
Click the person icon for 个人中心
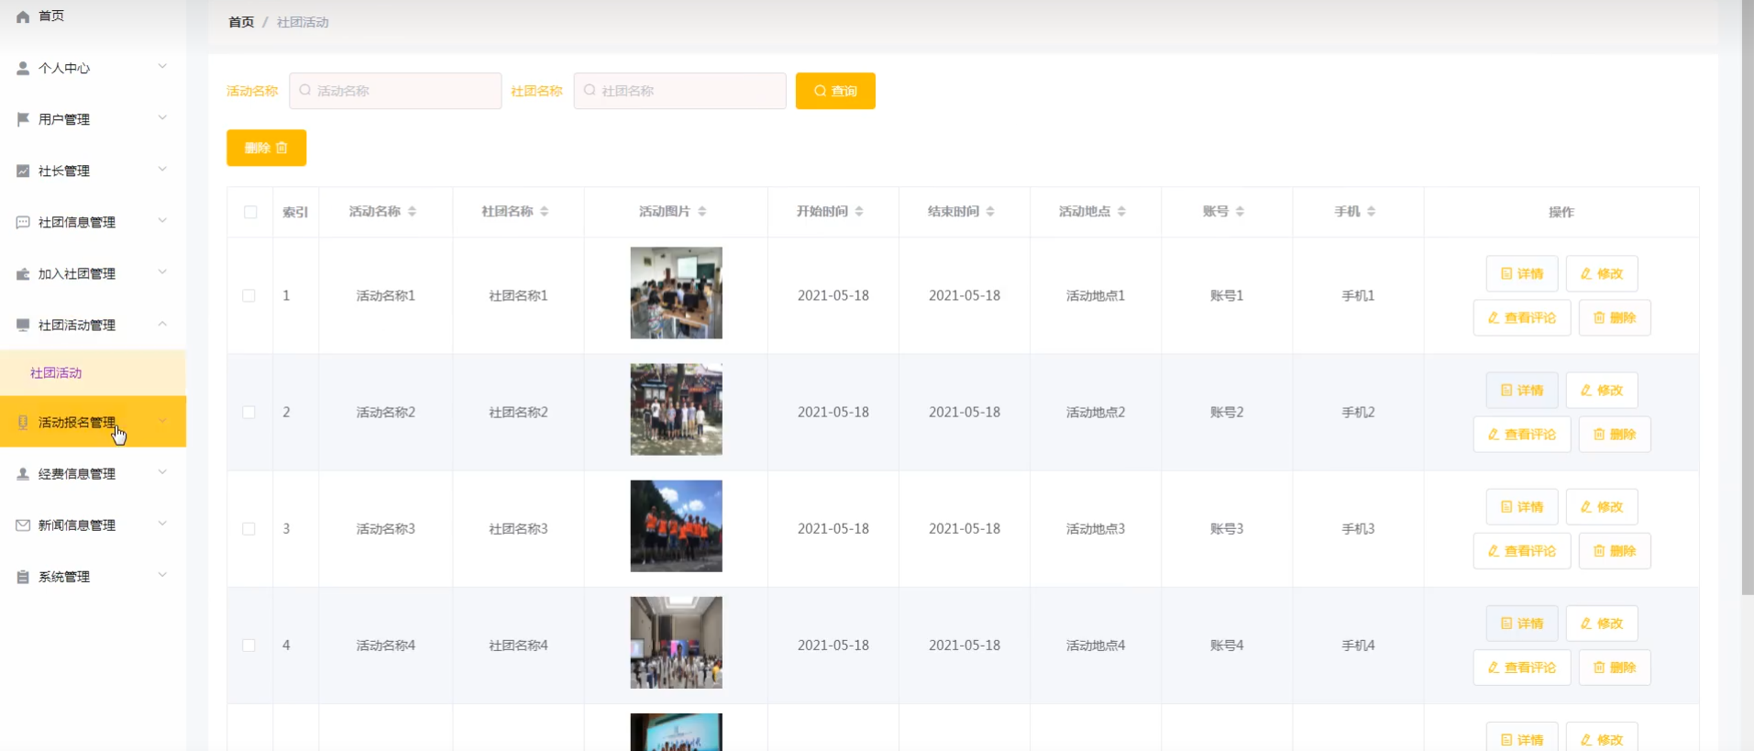click(23, 68)
